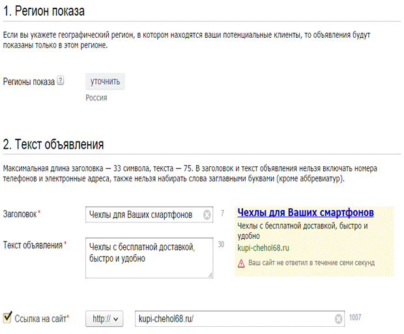Click the Регионы показа label
The width and height of the screenshot is (404, 334).
pyautogui.click(x=29, y=82)
